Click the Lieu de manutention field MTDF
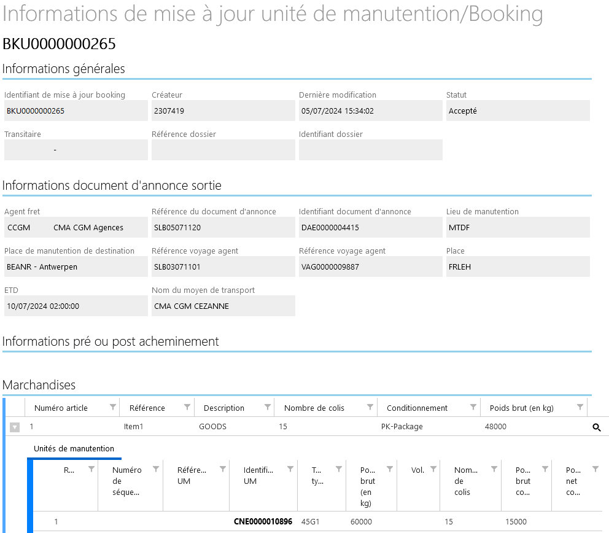Image resolution: width=609 pixels, height=533 pixels. pyautogui.click(x=518, y=227)
